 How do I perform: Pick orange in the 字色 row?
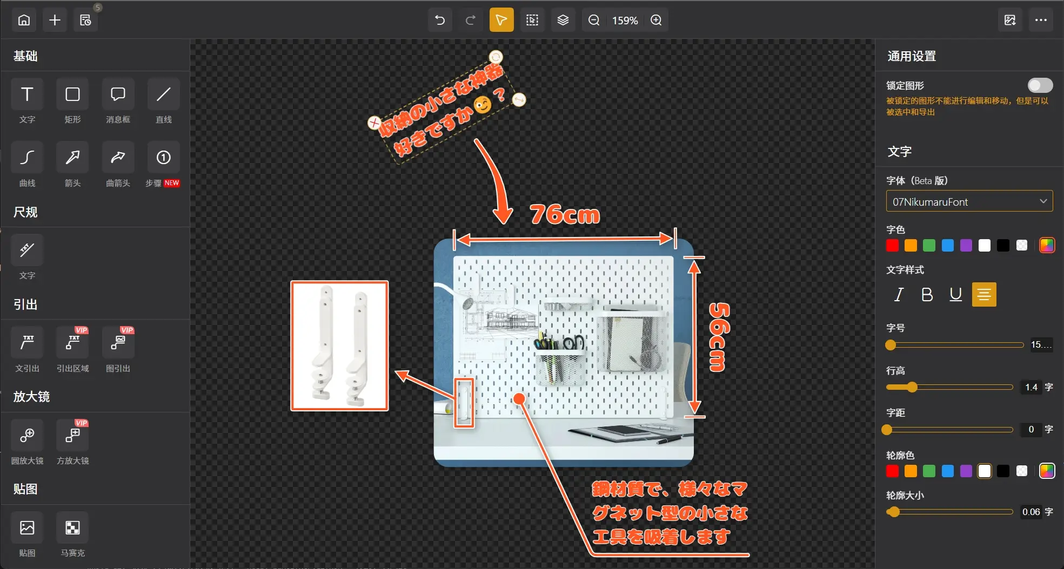(911, 246)
